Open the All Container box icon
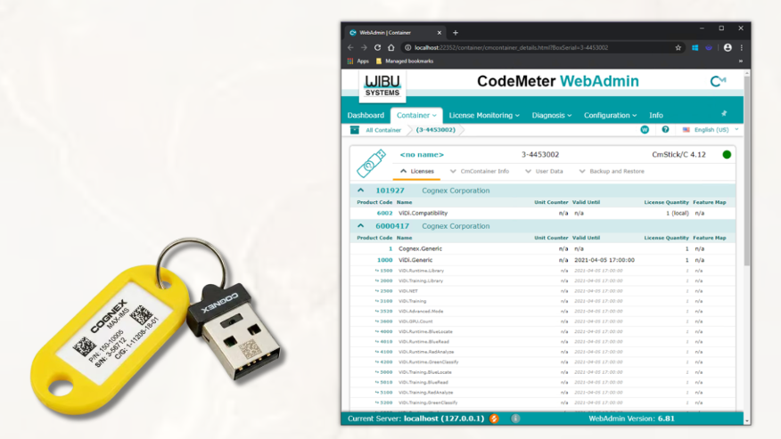The width and height of the screenshot is (781, 439). [354, 130]
